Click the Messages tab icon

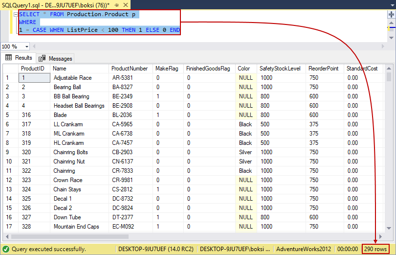pos(42,58)
